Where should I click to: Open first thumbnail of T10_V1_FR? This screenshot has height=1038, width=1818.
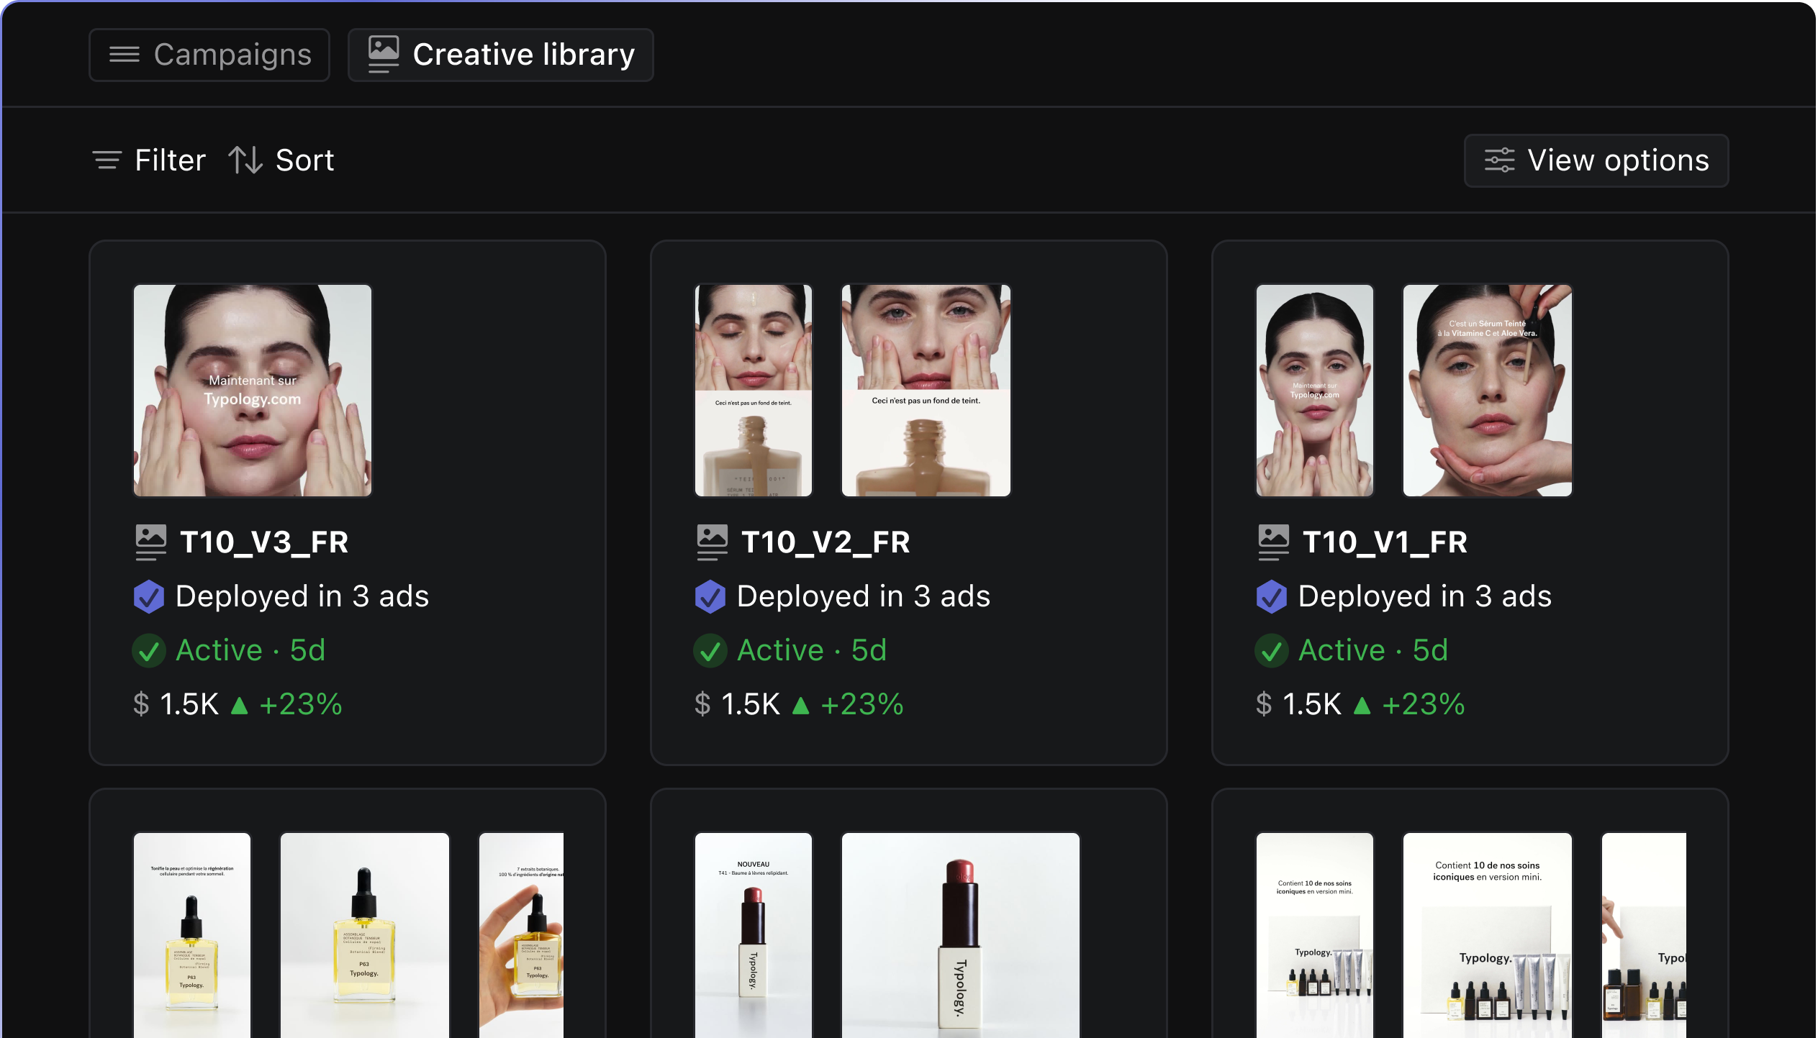pyautogui.click(x=1315, y=391)
